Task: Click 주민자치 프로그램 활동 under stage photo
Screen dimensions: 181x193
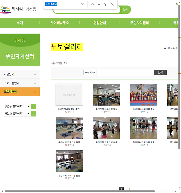Action: [143, 109]
